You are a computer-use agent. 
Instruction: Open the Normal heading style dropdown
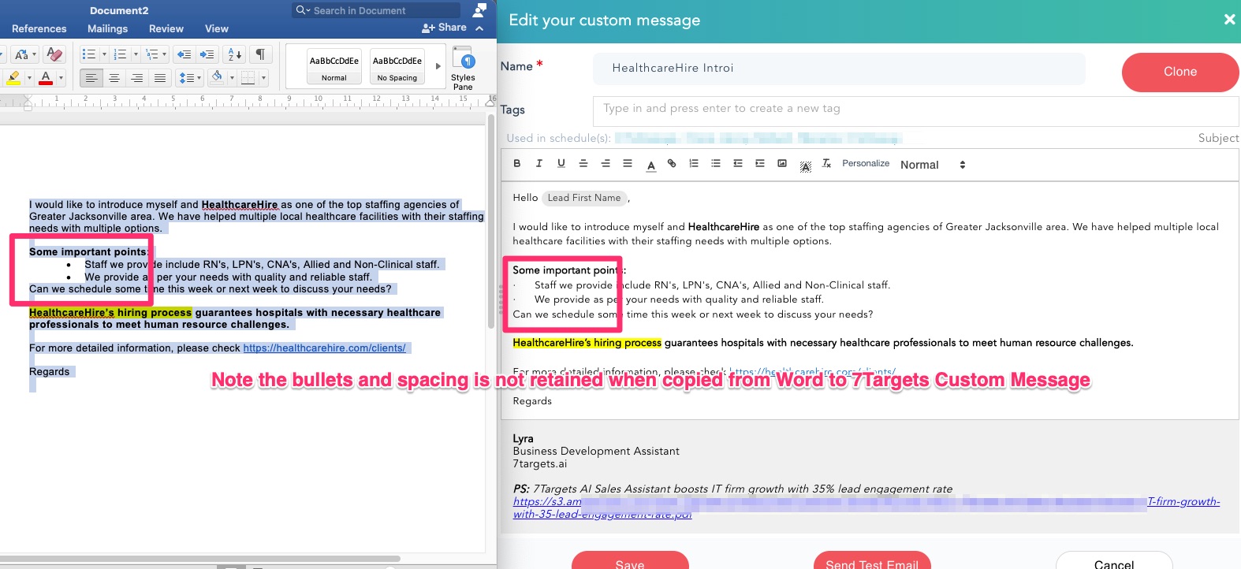click(x=933, y=165)
